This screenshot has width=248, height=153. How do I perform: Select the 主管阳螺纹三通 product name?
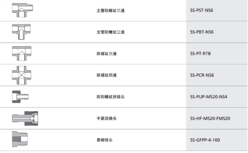tap(111, 11)
